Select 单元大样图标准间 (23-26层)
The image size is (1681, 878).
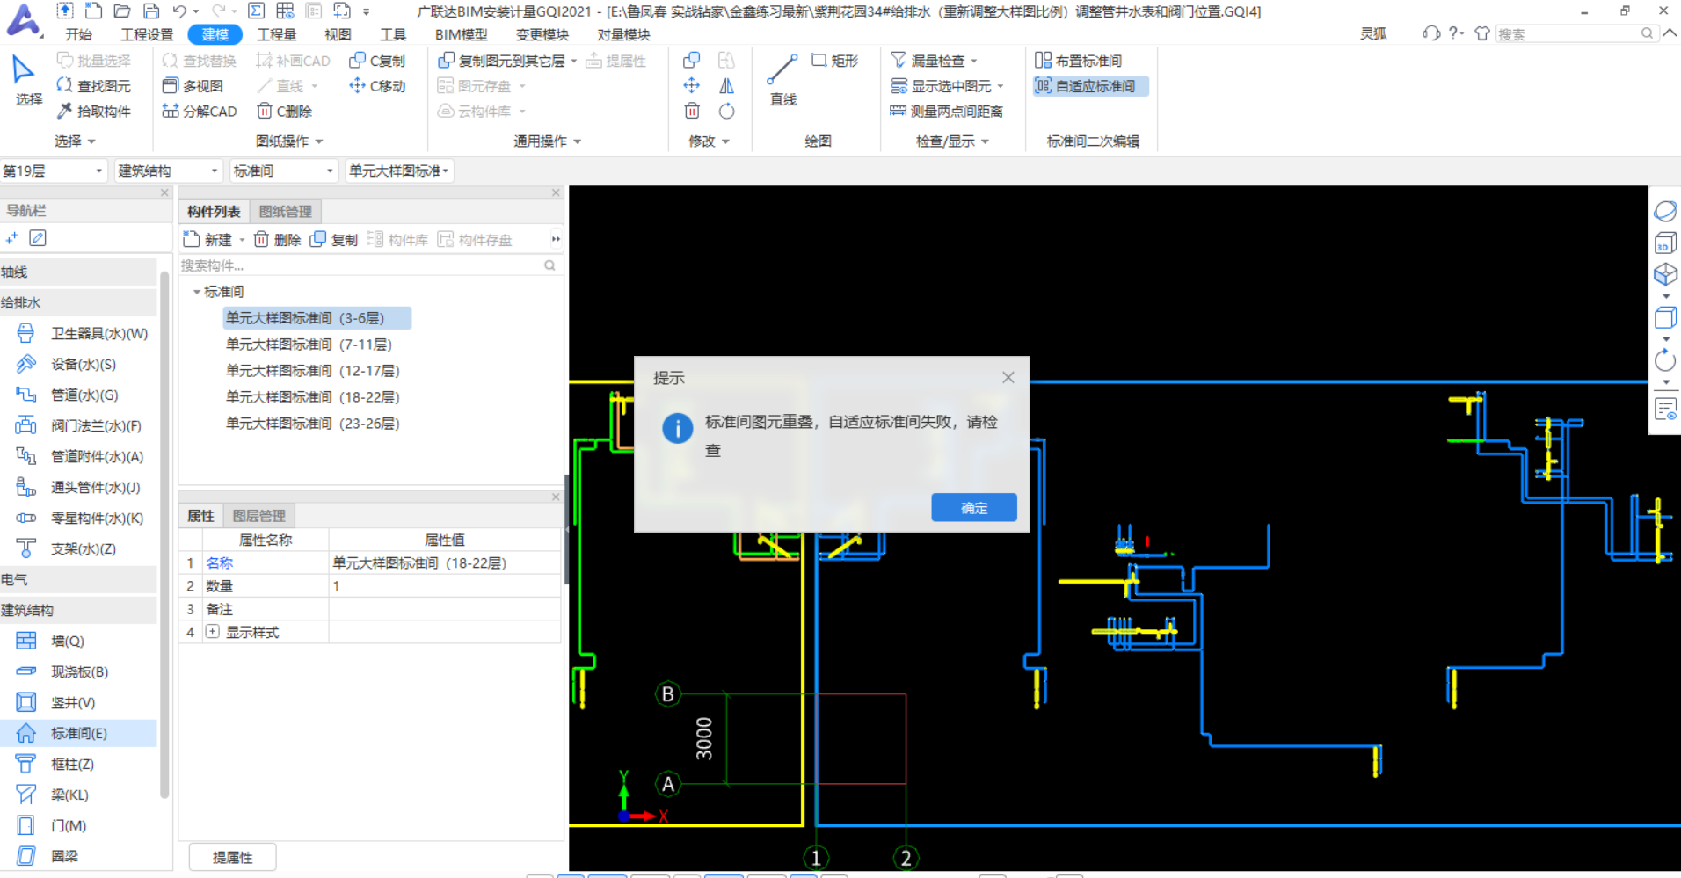313,424
